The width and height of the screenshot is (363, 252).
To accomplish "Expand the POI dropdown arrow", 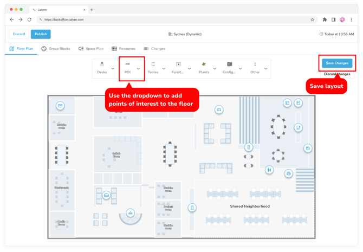I will click(138, 69).
